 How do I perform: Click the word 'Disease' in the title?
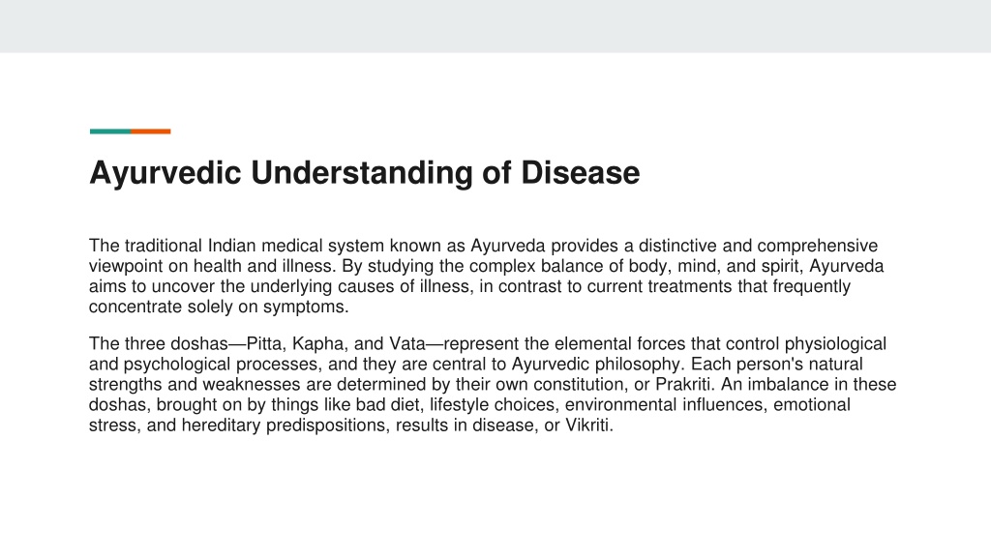(x=581, y=173)
